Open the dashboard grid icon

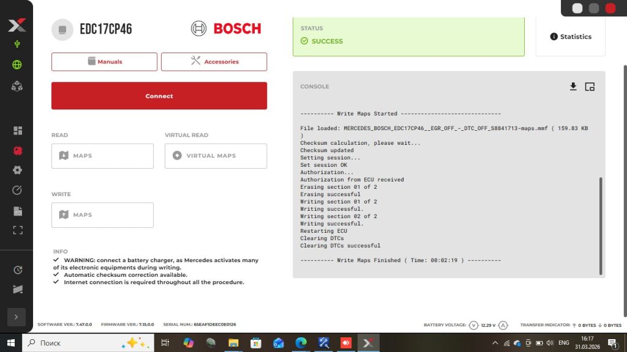pos(18,131)
